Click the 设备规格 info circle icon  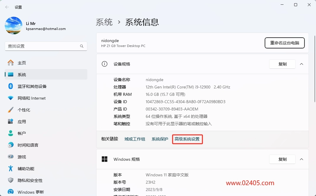pos(104,64)
